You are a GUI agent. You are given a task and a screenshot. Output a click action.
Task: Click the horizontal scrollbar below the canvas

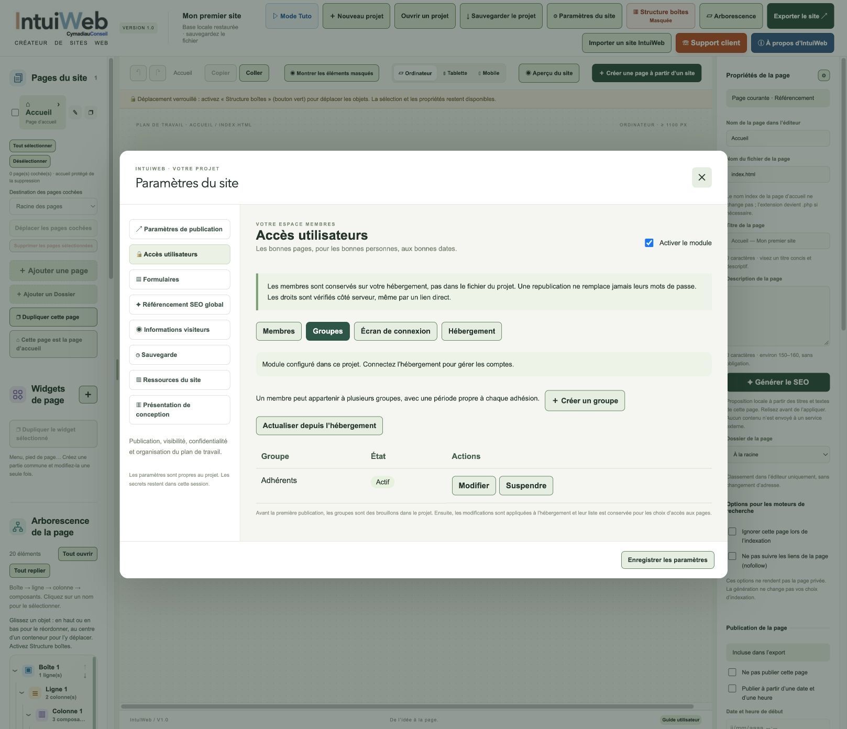407,706
